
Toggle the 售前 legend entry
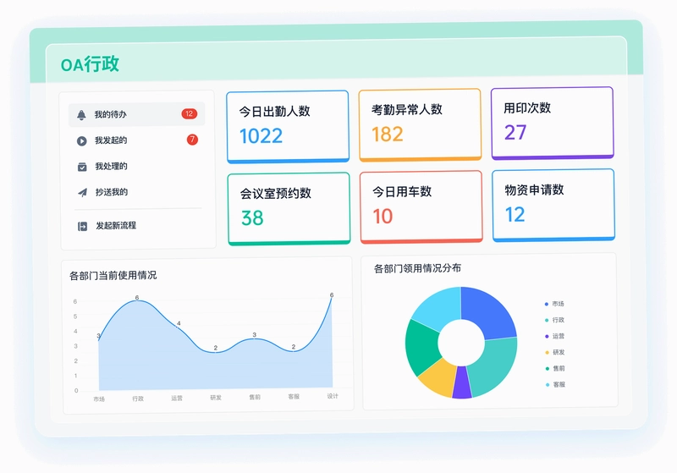[555, 369]
